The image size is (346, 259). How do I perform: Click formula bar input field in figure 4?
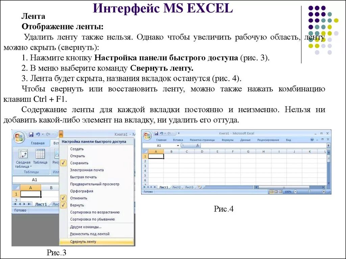coord(264,146)
